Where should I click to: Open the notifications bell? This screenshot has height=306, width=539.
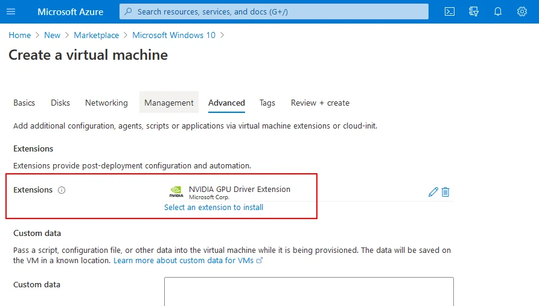point(498,11)
